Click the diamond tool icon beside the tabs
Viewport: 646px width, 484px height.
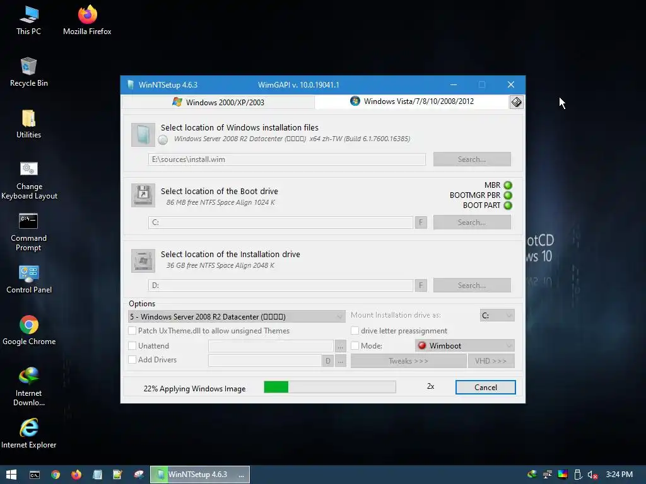[516, 102]
